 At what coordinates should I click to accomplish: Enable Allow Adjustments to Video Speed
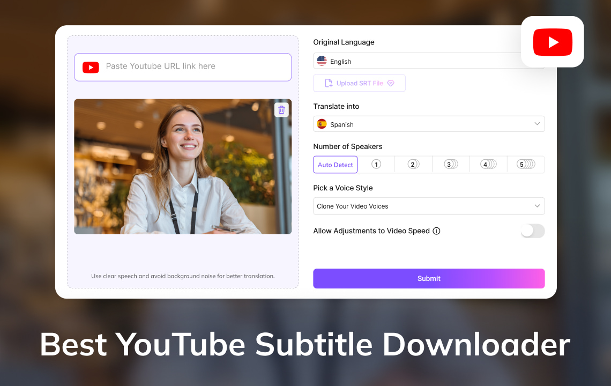click(x=533, y=231)
